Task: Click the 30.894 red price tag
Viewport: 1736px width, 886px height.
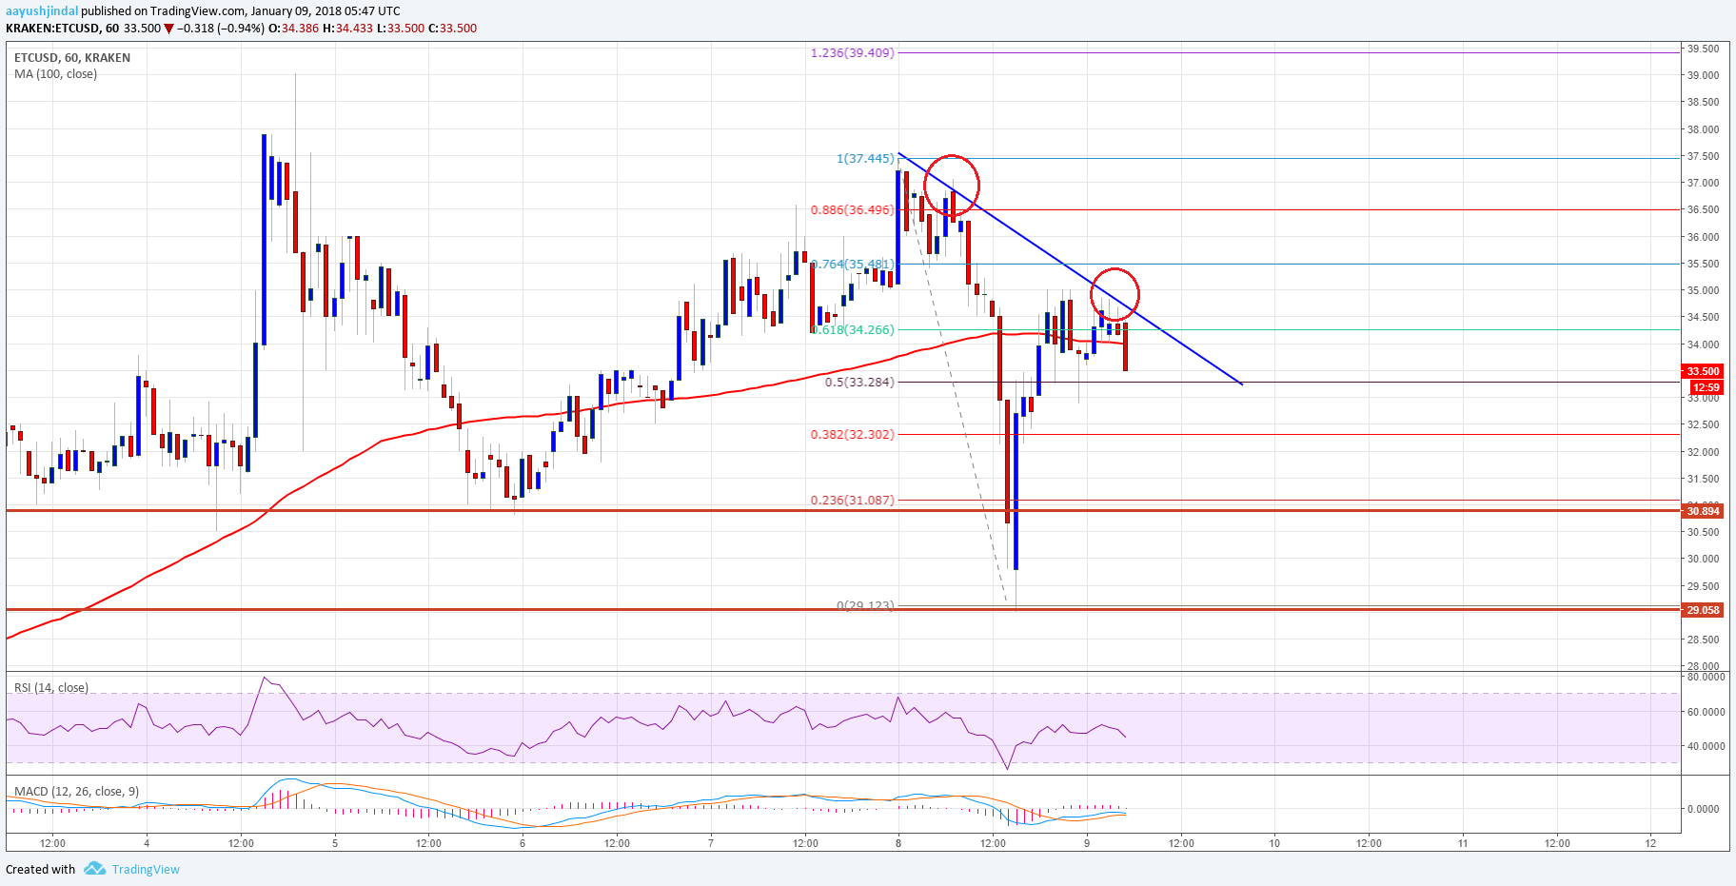Action: pos(1703,511)
